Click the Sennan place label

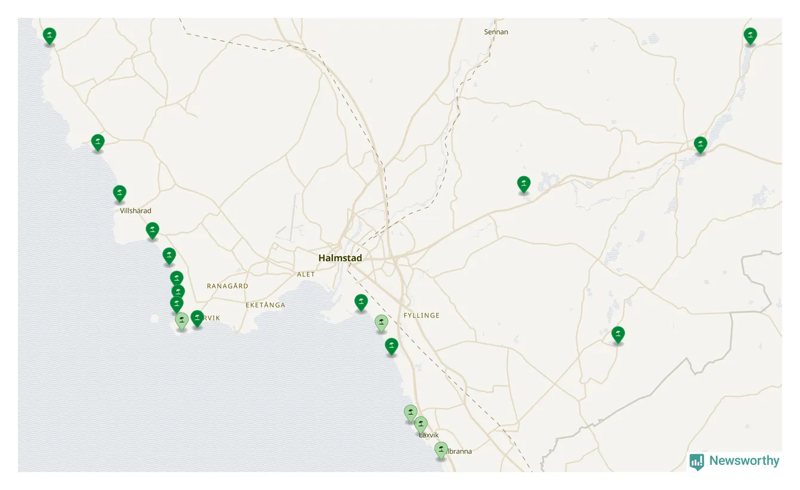coord(496,32)
